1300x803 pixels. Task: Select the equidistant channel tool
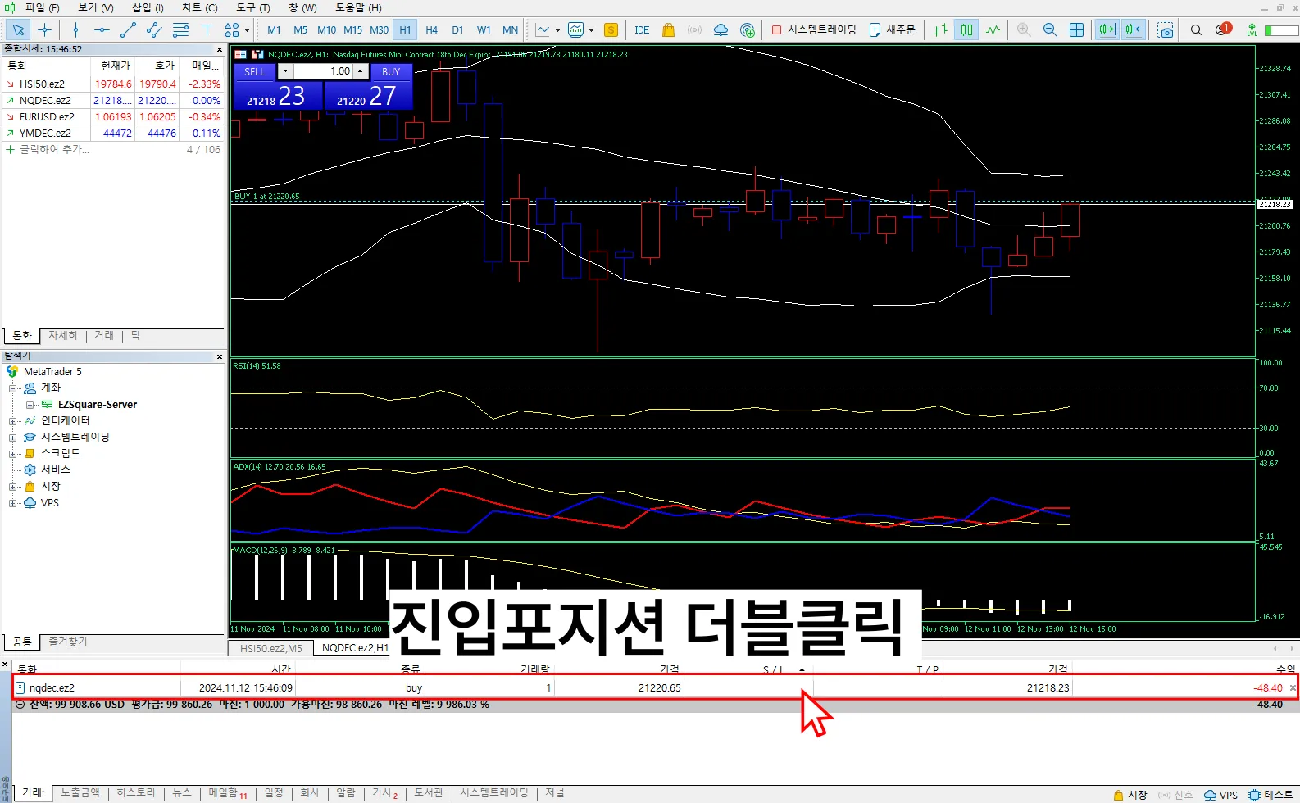click(x=154, y=29)
